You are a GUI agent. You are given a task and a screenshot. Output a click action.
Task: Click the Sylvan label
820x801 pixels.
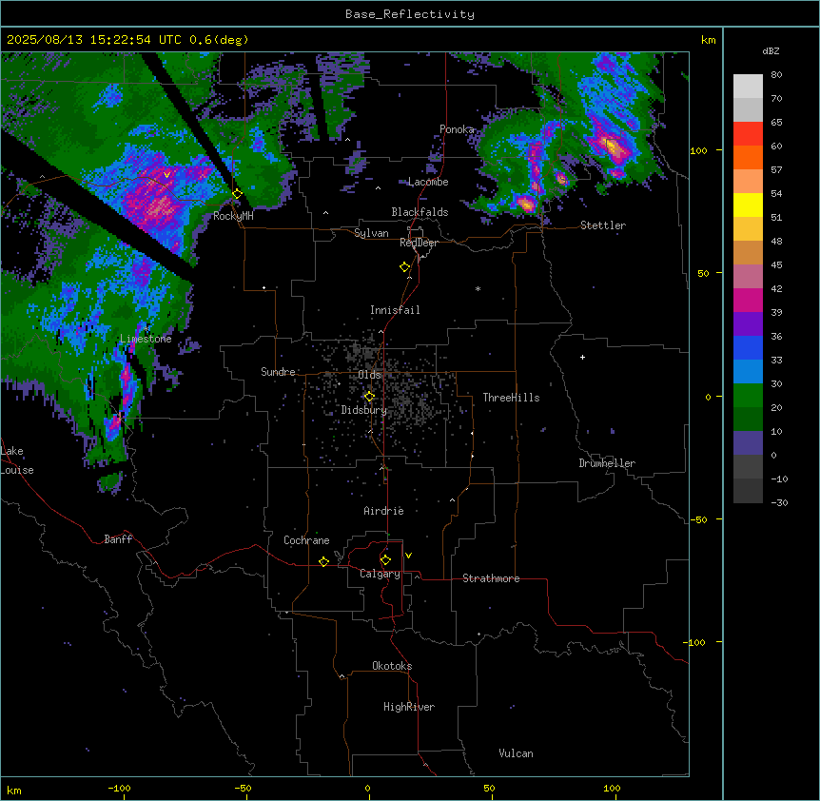(371, 233)
